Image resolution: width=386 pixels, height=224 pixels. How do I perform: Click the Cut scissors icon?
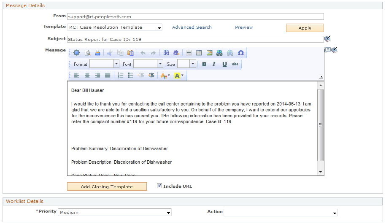[x=110, y=53]
